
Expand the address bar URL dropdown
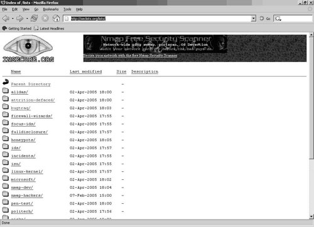[x=254, y=18]
